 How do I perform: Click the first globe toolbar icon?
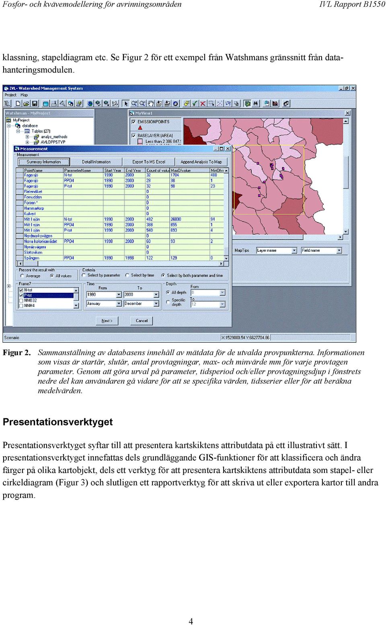tap(90, 103)
